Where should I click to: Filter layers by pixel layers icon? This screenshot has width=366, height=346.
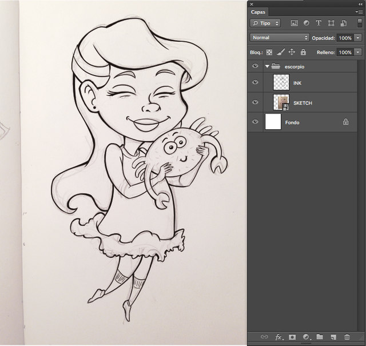point(295,23)
